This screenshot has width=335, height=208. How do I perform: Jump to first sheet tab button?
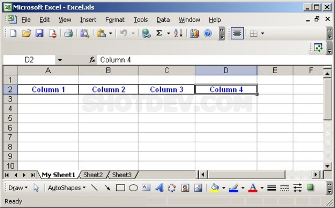point(7,175)
